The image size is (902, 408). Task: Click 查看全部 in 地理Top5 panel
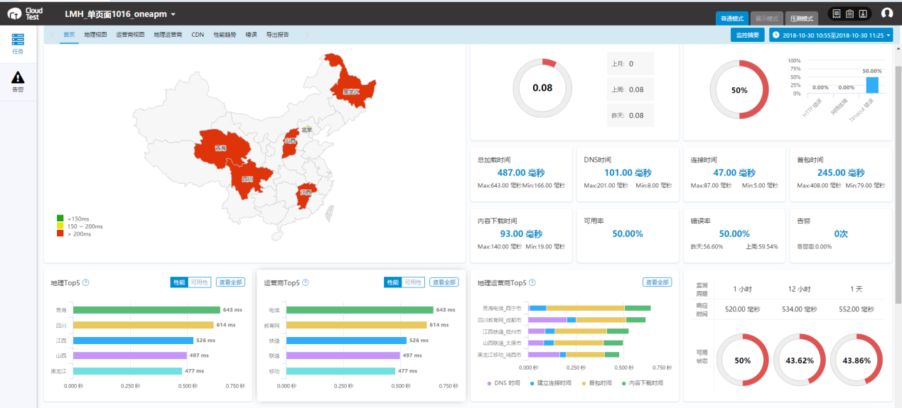pos(230,282)
